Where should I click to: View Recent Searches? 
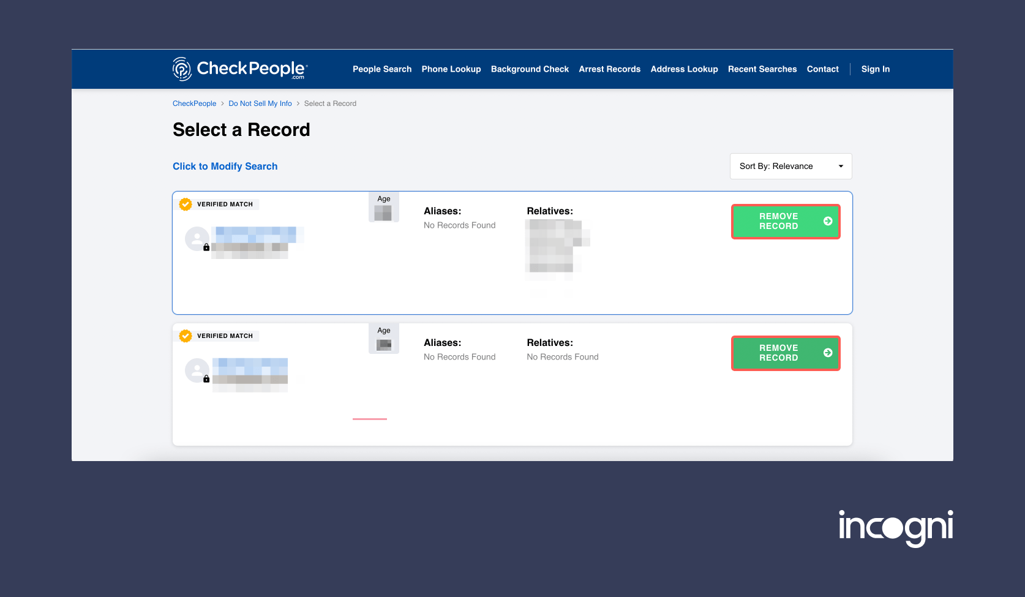coord(762,69)
